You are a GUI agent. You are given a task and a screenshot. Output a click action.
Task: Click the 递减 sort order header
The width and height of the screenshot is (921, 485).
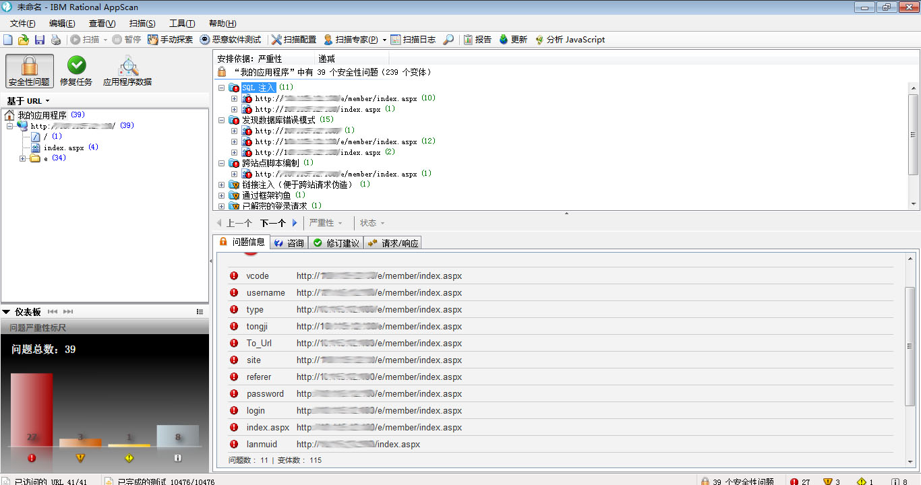[x=326, y=59]
